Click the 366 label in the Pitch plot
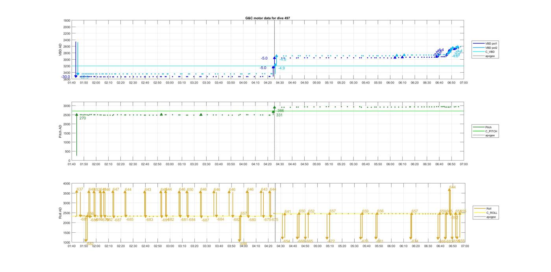Image resolution: width=551 pixels, height=272 pixels. pos(281,111)
